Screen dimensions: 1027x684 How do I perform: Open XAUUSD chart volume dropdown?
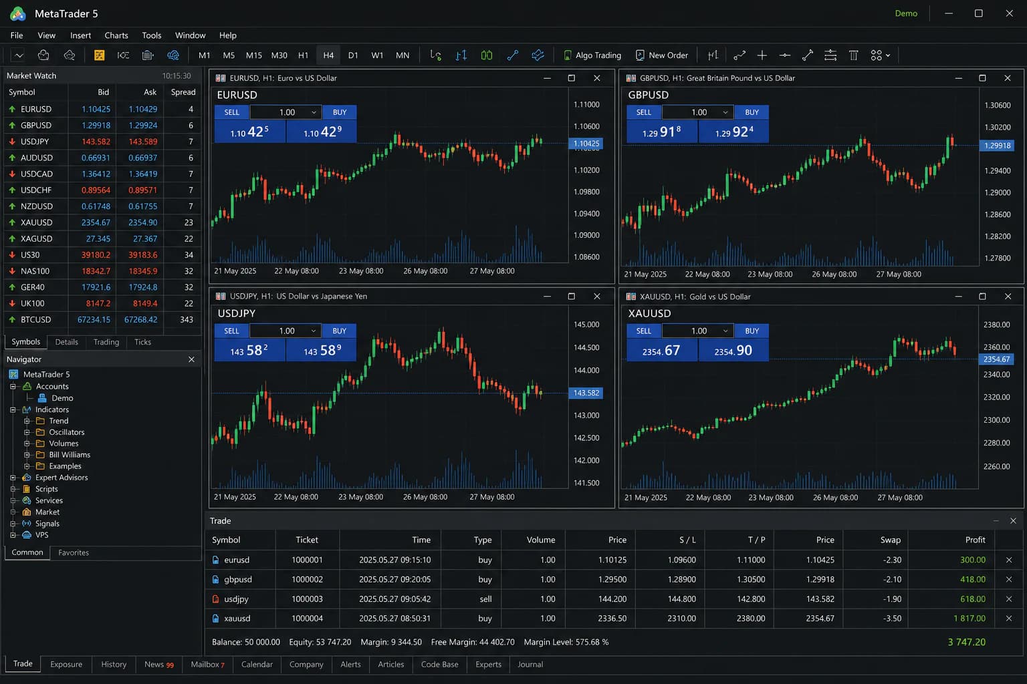pyautogui.click(x=725, y=331)
